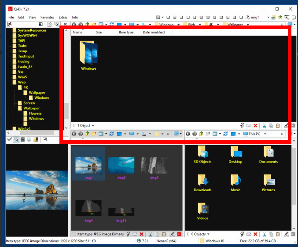Refresh the bottom-left pane
The height and width of the screenshot is (247, 298).
[111, 134]
